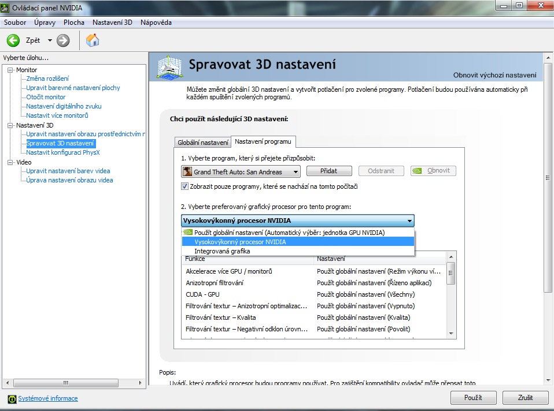The width and height of the screenshot is (554, 411).
Task: Click the Obnovit button
Action: click(433, 171)
